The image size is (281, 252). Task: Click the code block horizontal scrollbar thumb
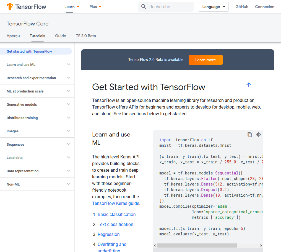[x=197, y=245]
